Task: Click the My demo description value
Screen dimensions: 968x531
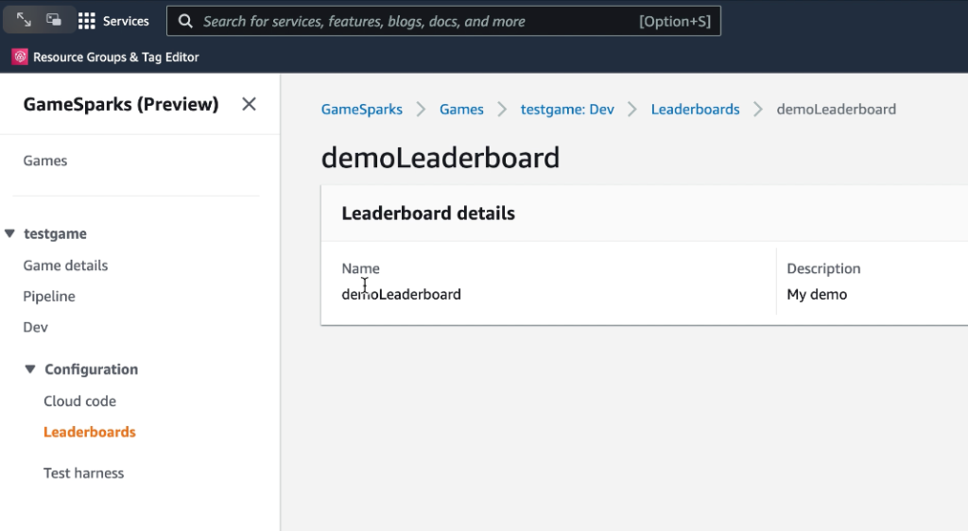Action: tap(817, 294)
